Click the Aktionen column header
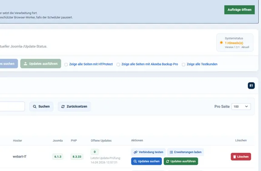Screen dimensions: 261x171 pyautogui.click(x=137, y=140)
